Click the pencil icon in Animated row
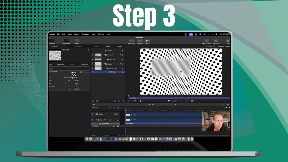The height and width of the screenshot is (162, 288). [x=114, y=126]
